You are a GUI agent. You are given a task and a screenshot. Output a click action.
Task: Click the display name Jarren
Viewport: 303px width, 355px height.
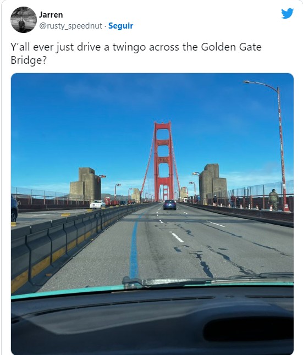tap(51, 15)
